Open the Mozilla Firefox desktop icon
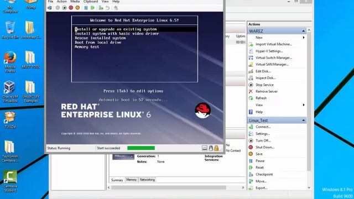Screen dimensions: 354x199 (x=10, y=62)
